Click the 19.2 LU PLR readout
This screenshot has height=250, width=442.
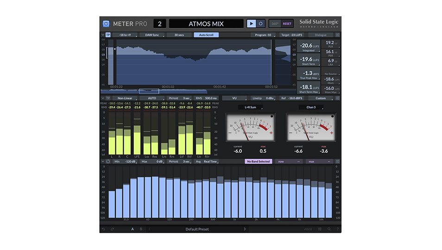(x=331, y=44)
